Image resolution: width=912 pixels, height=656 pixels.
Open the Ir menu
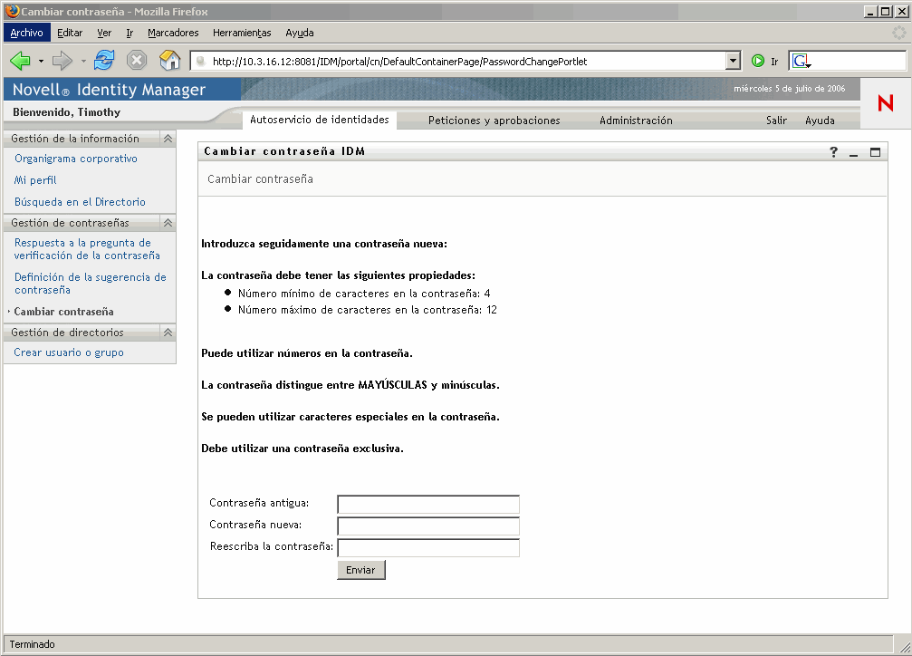[x=130, y=33]
